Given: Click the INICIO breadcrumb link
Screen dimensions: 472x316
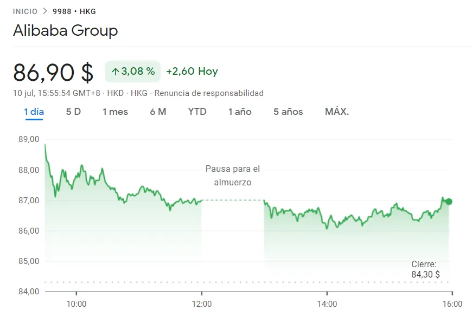Looking at the screenshot, I should click(25, 11).
